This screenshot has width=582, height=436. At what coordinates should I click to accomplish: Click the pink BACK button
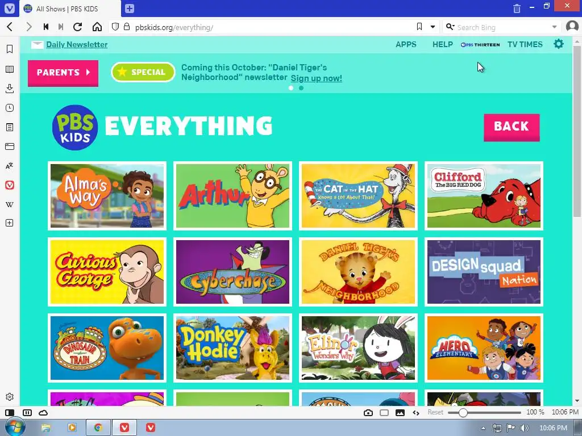(x=512, y=127)
